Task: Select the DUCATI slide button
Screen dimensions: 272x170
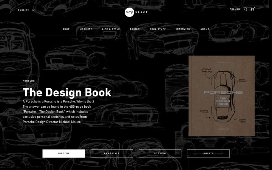Action: (x=208, y=153)
